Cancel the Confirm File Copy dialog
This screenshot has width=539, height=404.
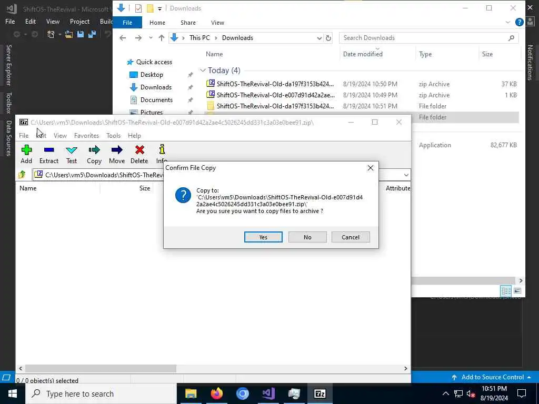pos(351,237)
